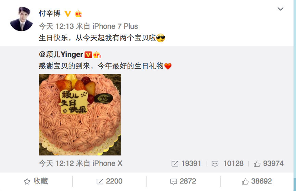Click the red V badge beside 颖儿Yinger
Screen dimensions: 296x191
tap(88, 55)
